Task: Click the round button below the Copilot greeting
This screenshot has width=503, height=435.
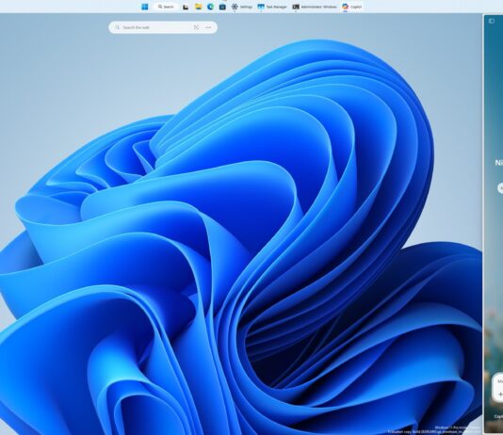Action: pos(500,188)
